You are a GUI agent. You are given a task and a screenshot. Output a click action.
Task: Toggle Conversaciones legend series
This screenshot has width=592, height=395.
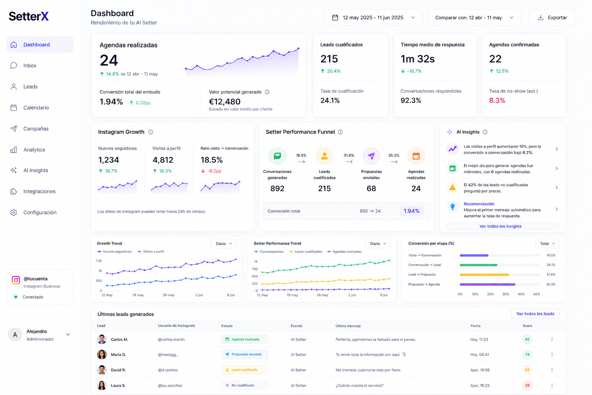click(269, 252)
